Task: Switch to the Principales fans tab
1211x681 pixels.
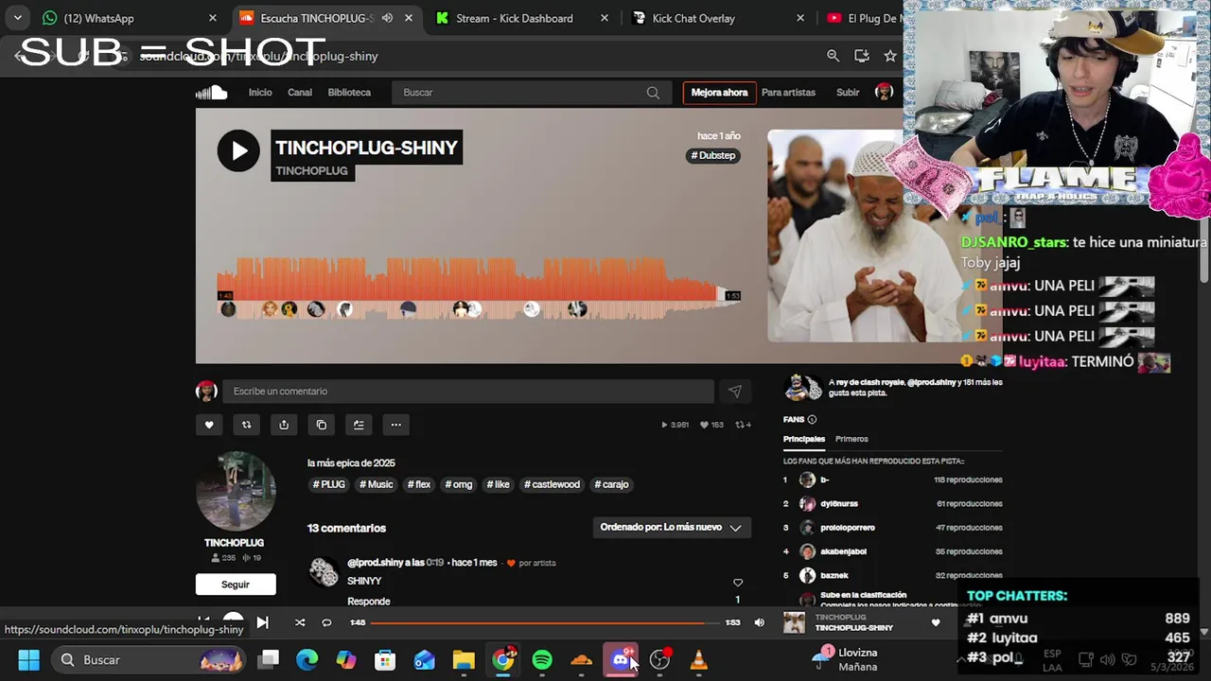Action: click(x=804, y=439)
